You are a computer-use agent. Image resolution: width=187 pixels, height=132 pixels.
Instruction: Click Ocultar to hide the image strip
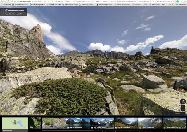click(x=177, y=114)
